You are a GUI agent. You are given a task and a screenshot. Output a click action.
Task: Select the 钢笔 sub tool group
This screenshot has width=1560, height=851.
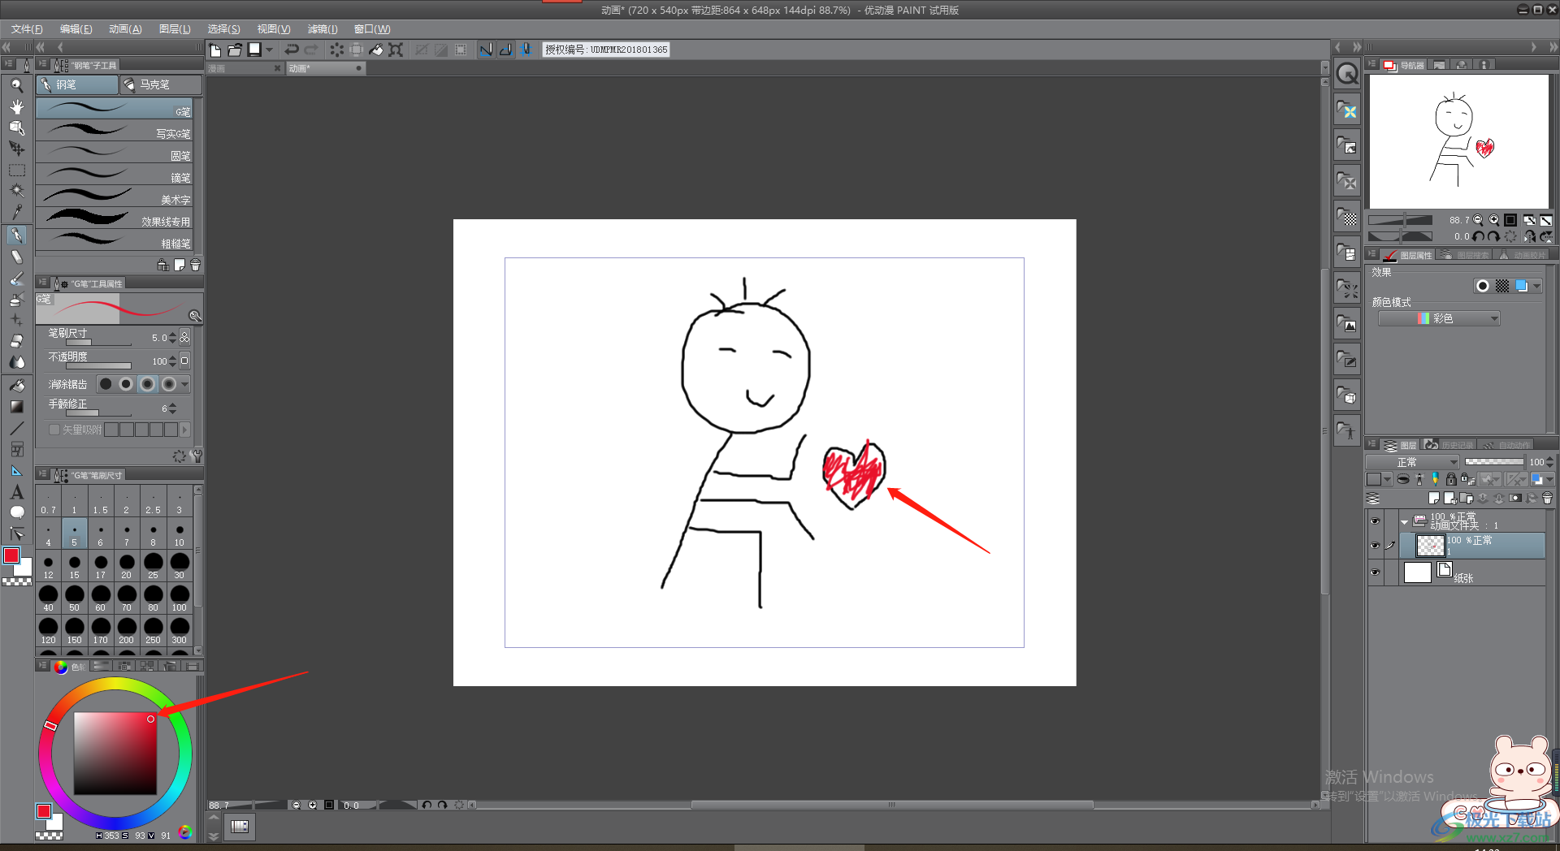77,84
